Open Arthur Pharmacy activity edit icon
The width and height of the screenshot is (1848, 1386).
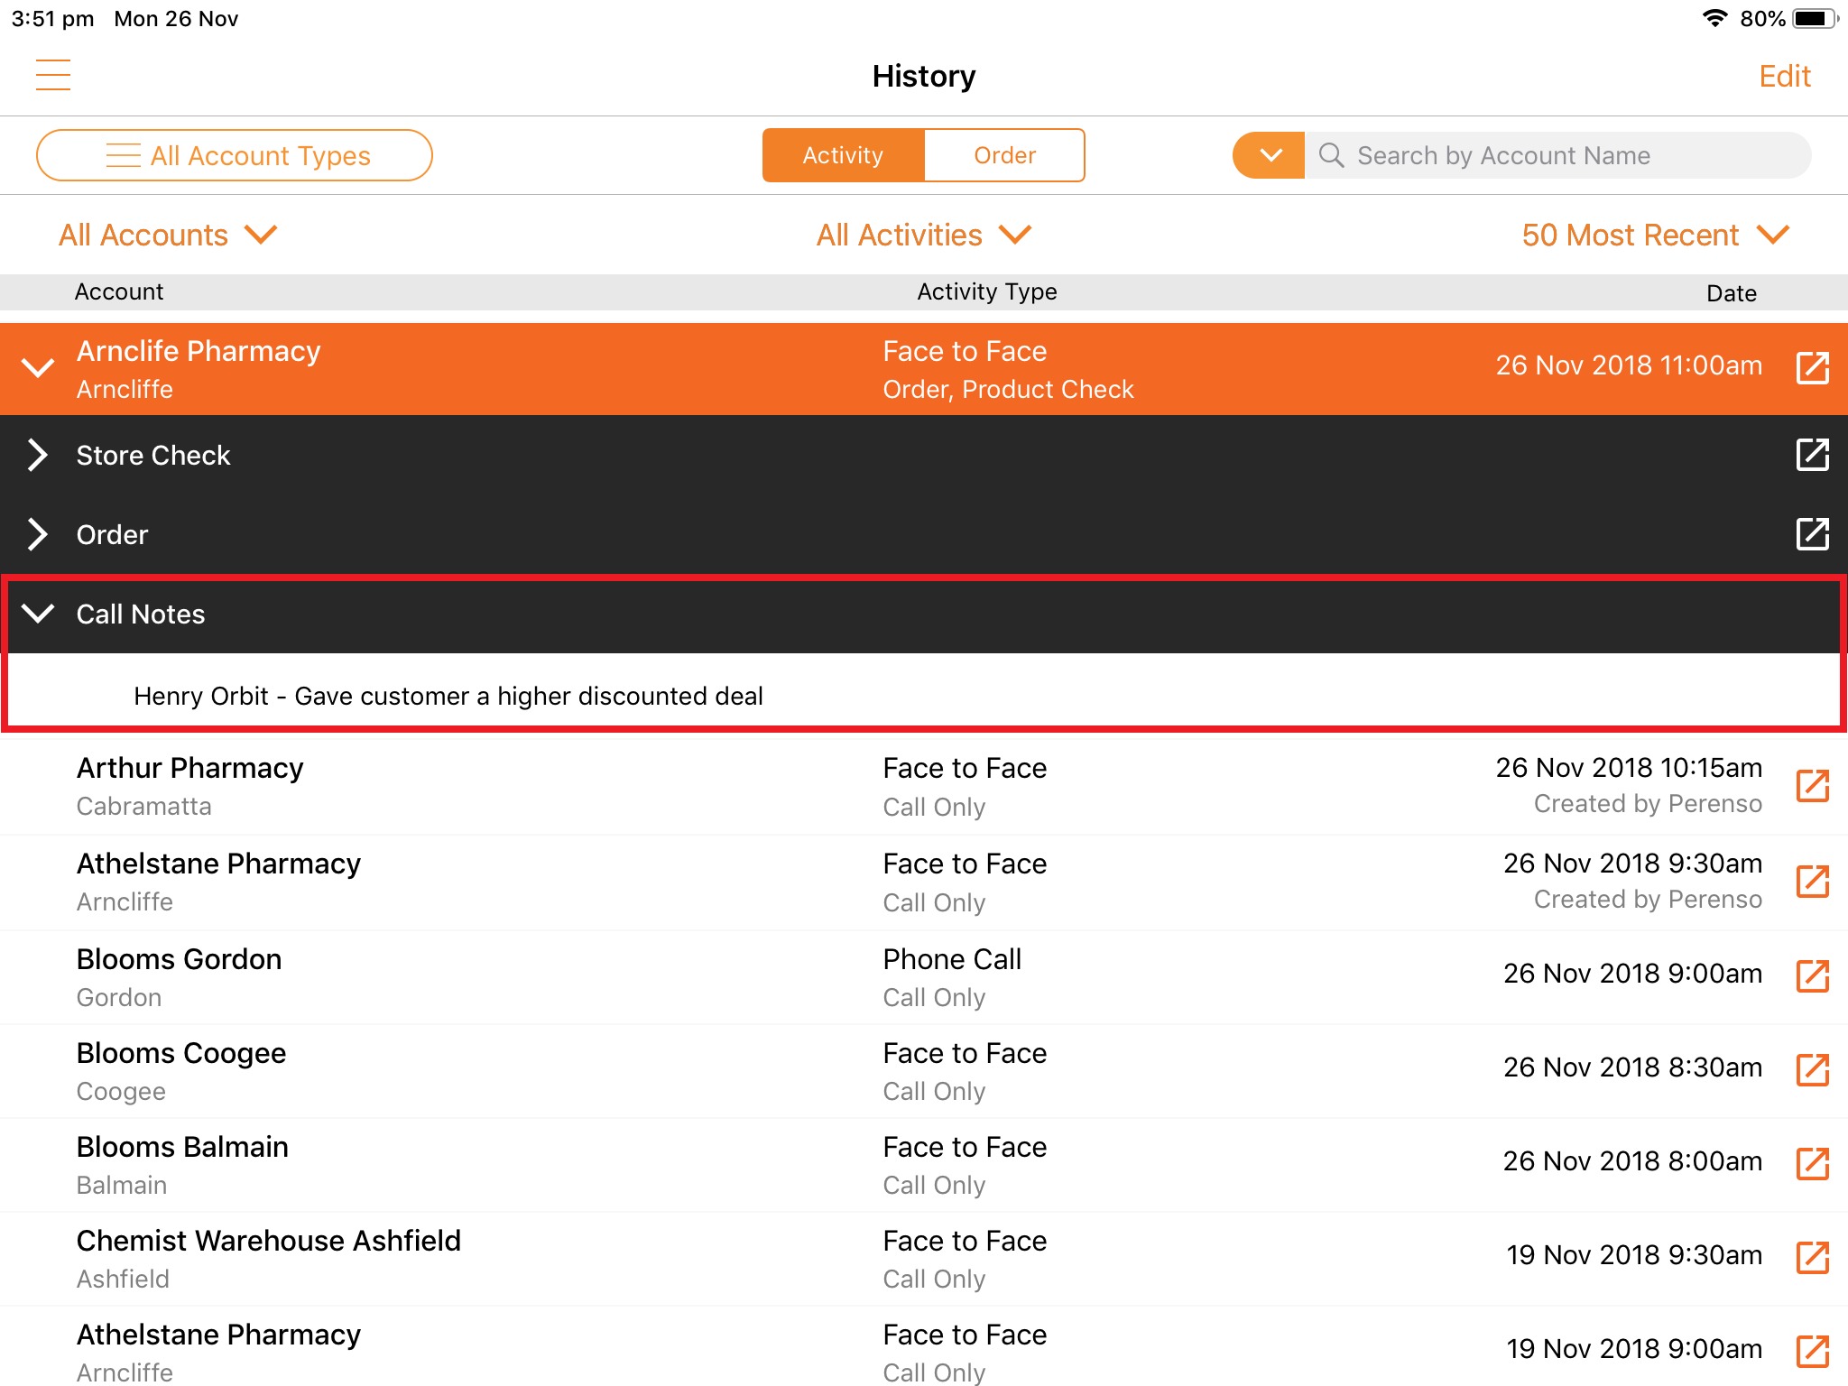point(1812,786)
